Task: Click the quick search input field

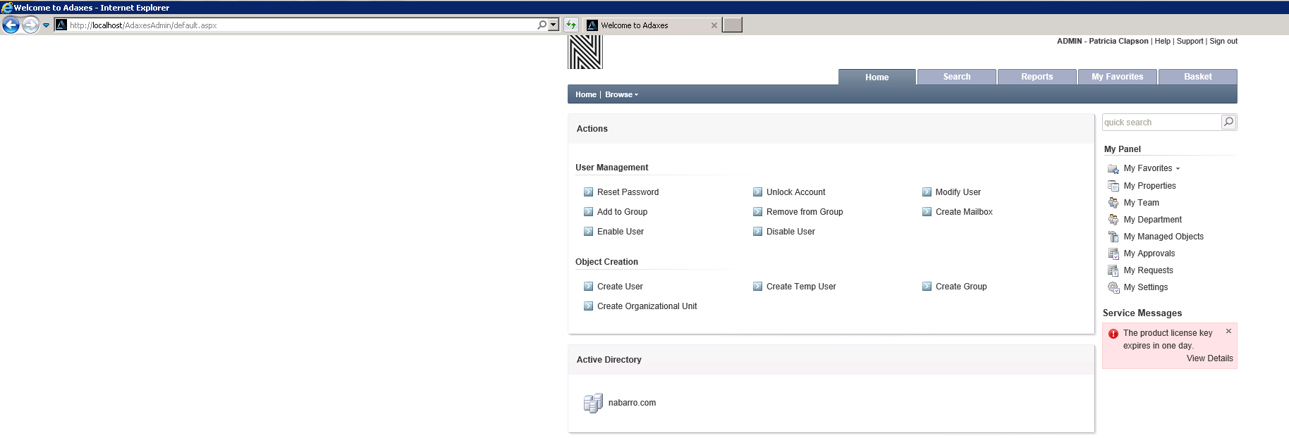Action: 1162,122
